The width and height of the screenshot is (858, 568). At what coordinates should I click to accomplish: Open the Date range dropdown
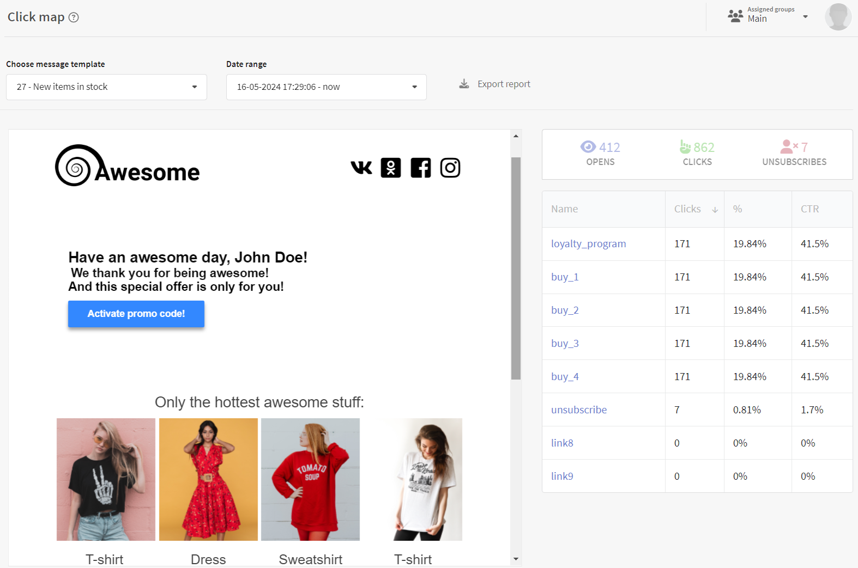pyautogui.click(x=327, y=87)
